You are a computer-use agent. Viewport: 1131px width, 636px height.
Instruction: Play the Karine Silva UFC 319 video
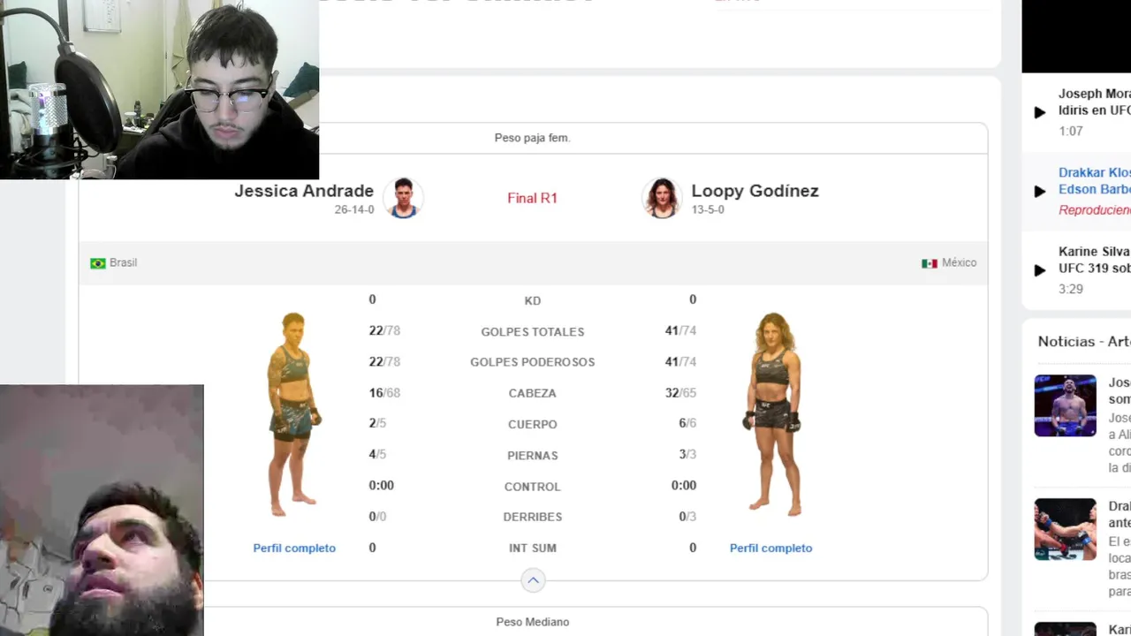click(x=1040, y=270)
